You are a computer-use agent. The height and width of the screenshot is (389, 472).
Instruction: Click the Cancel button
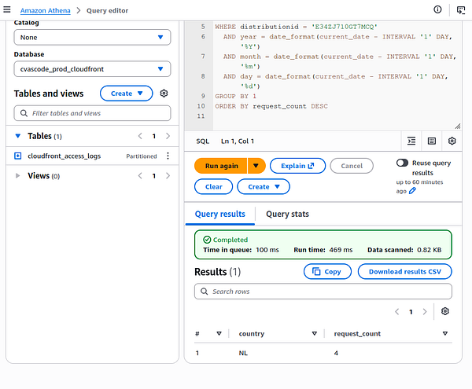tap(352, 166)
